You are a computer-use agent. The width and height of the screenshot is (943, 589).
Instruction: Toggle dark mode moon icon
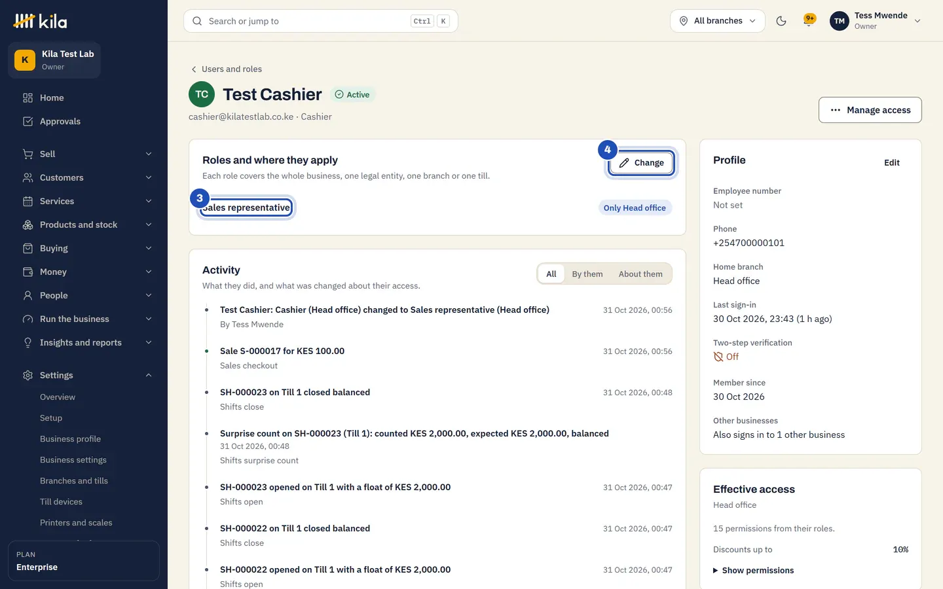click(x=781, y=21)
